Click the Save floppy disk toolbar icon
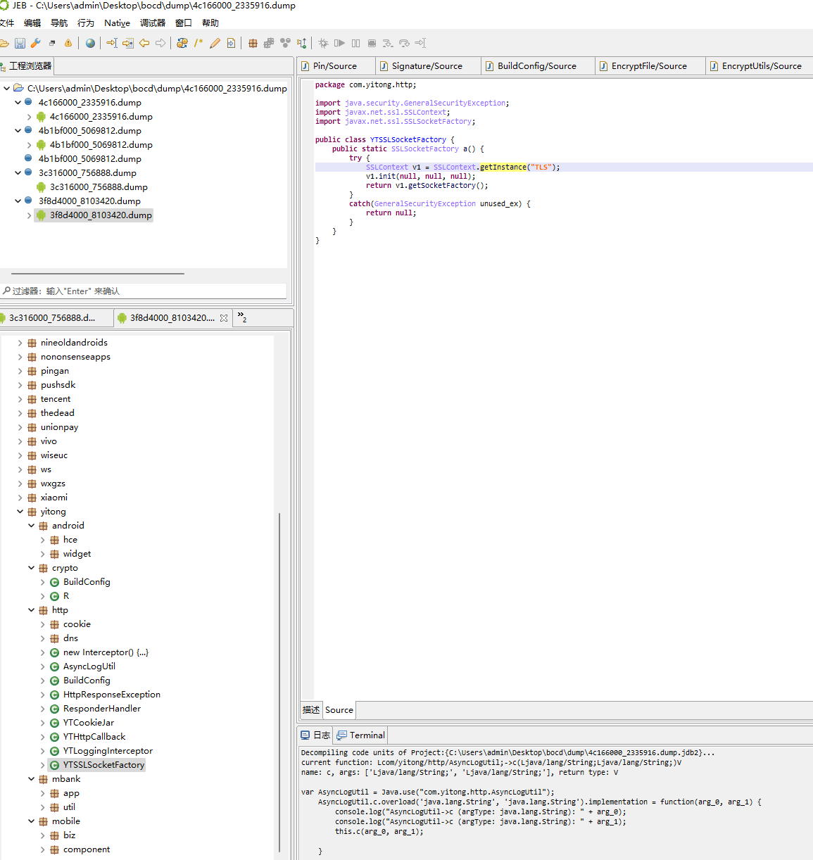The height and width of the screenshot is (860, 813). 20,43
